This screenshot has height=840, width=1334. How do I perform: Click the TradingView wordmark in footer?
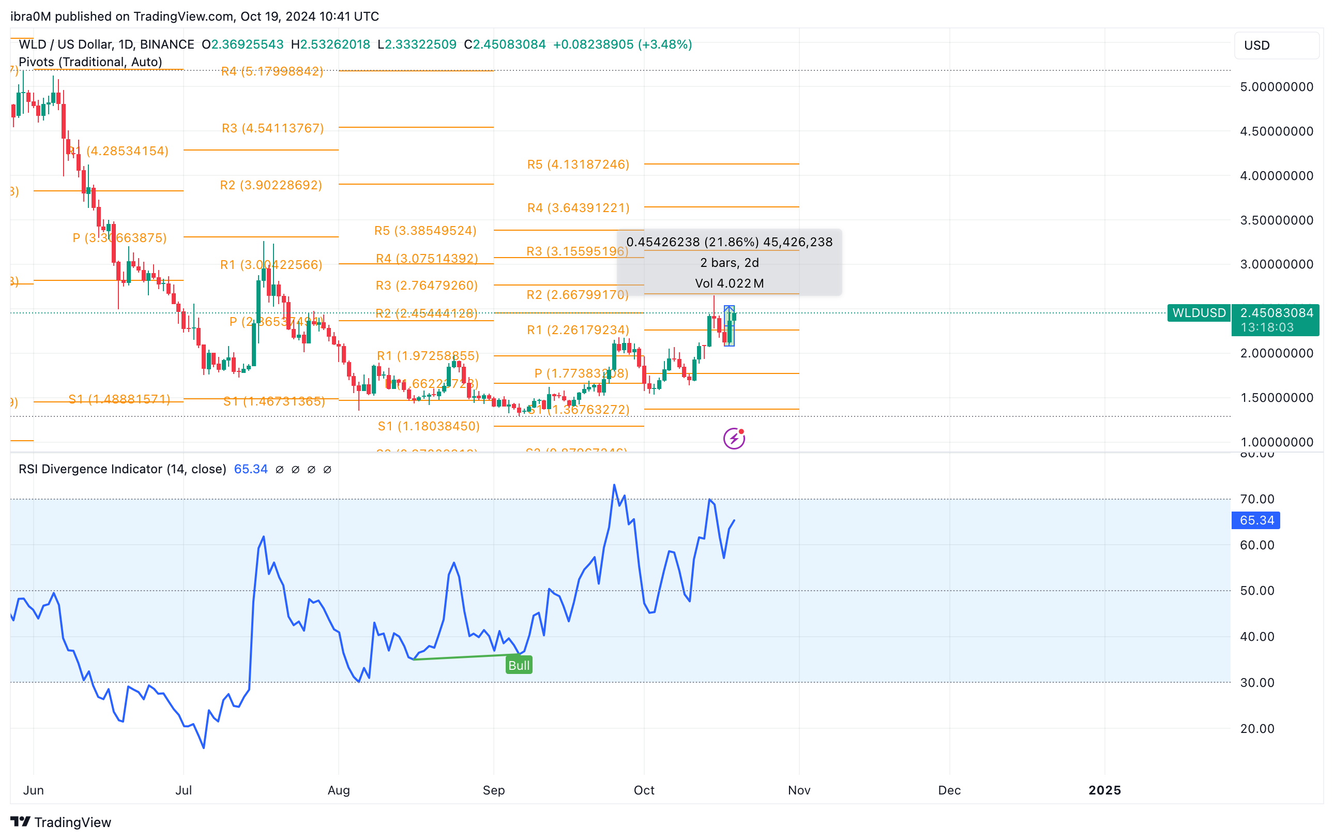[72, 822]
